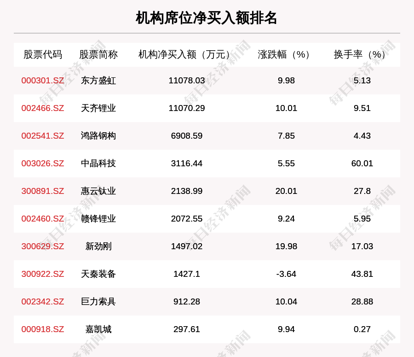
Task: Click 巨力索具 change value 10.04
Action: tap(286, 301)
